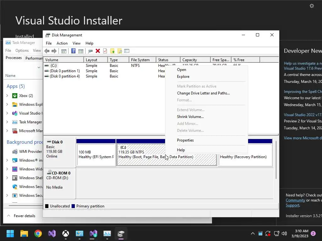This screenshot has width=322, height=241.
Task: Expand the Xbox (2) process group
Action: [7, 95]
